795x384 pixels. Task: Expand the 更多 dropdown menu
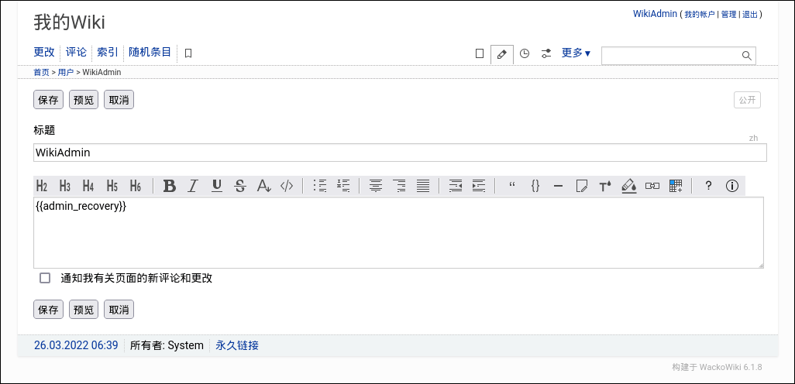click(x=576, y=53)
